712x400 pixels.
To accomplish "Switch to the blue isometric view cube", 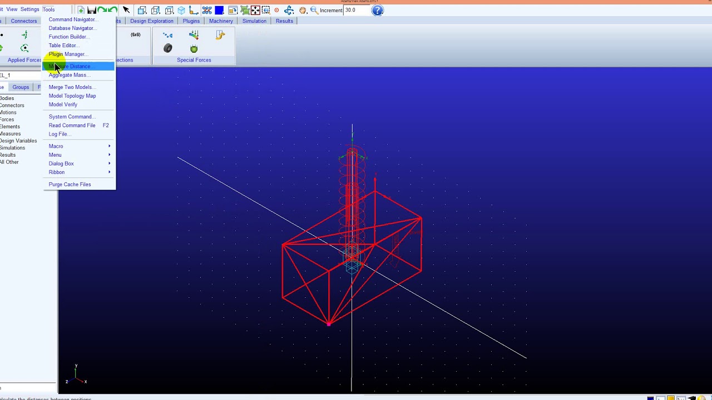I will pyautogui.click(x=181, y=10).
